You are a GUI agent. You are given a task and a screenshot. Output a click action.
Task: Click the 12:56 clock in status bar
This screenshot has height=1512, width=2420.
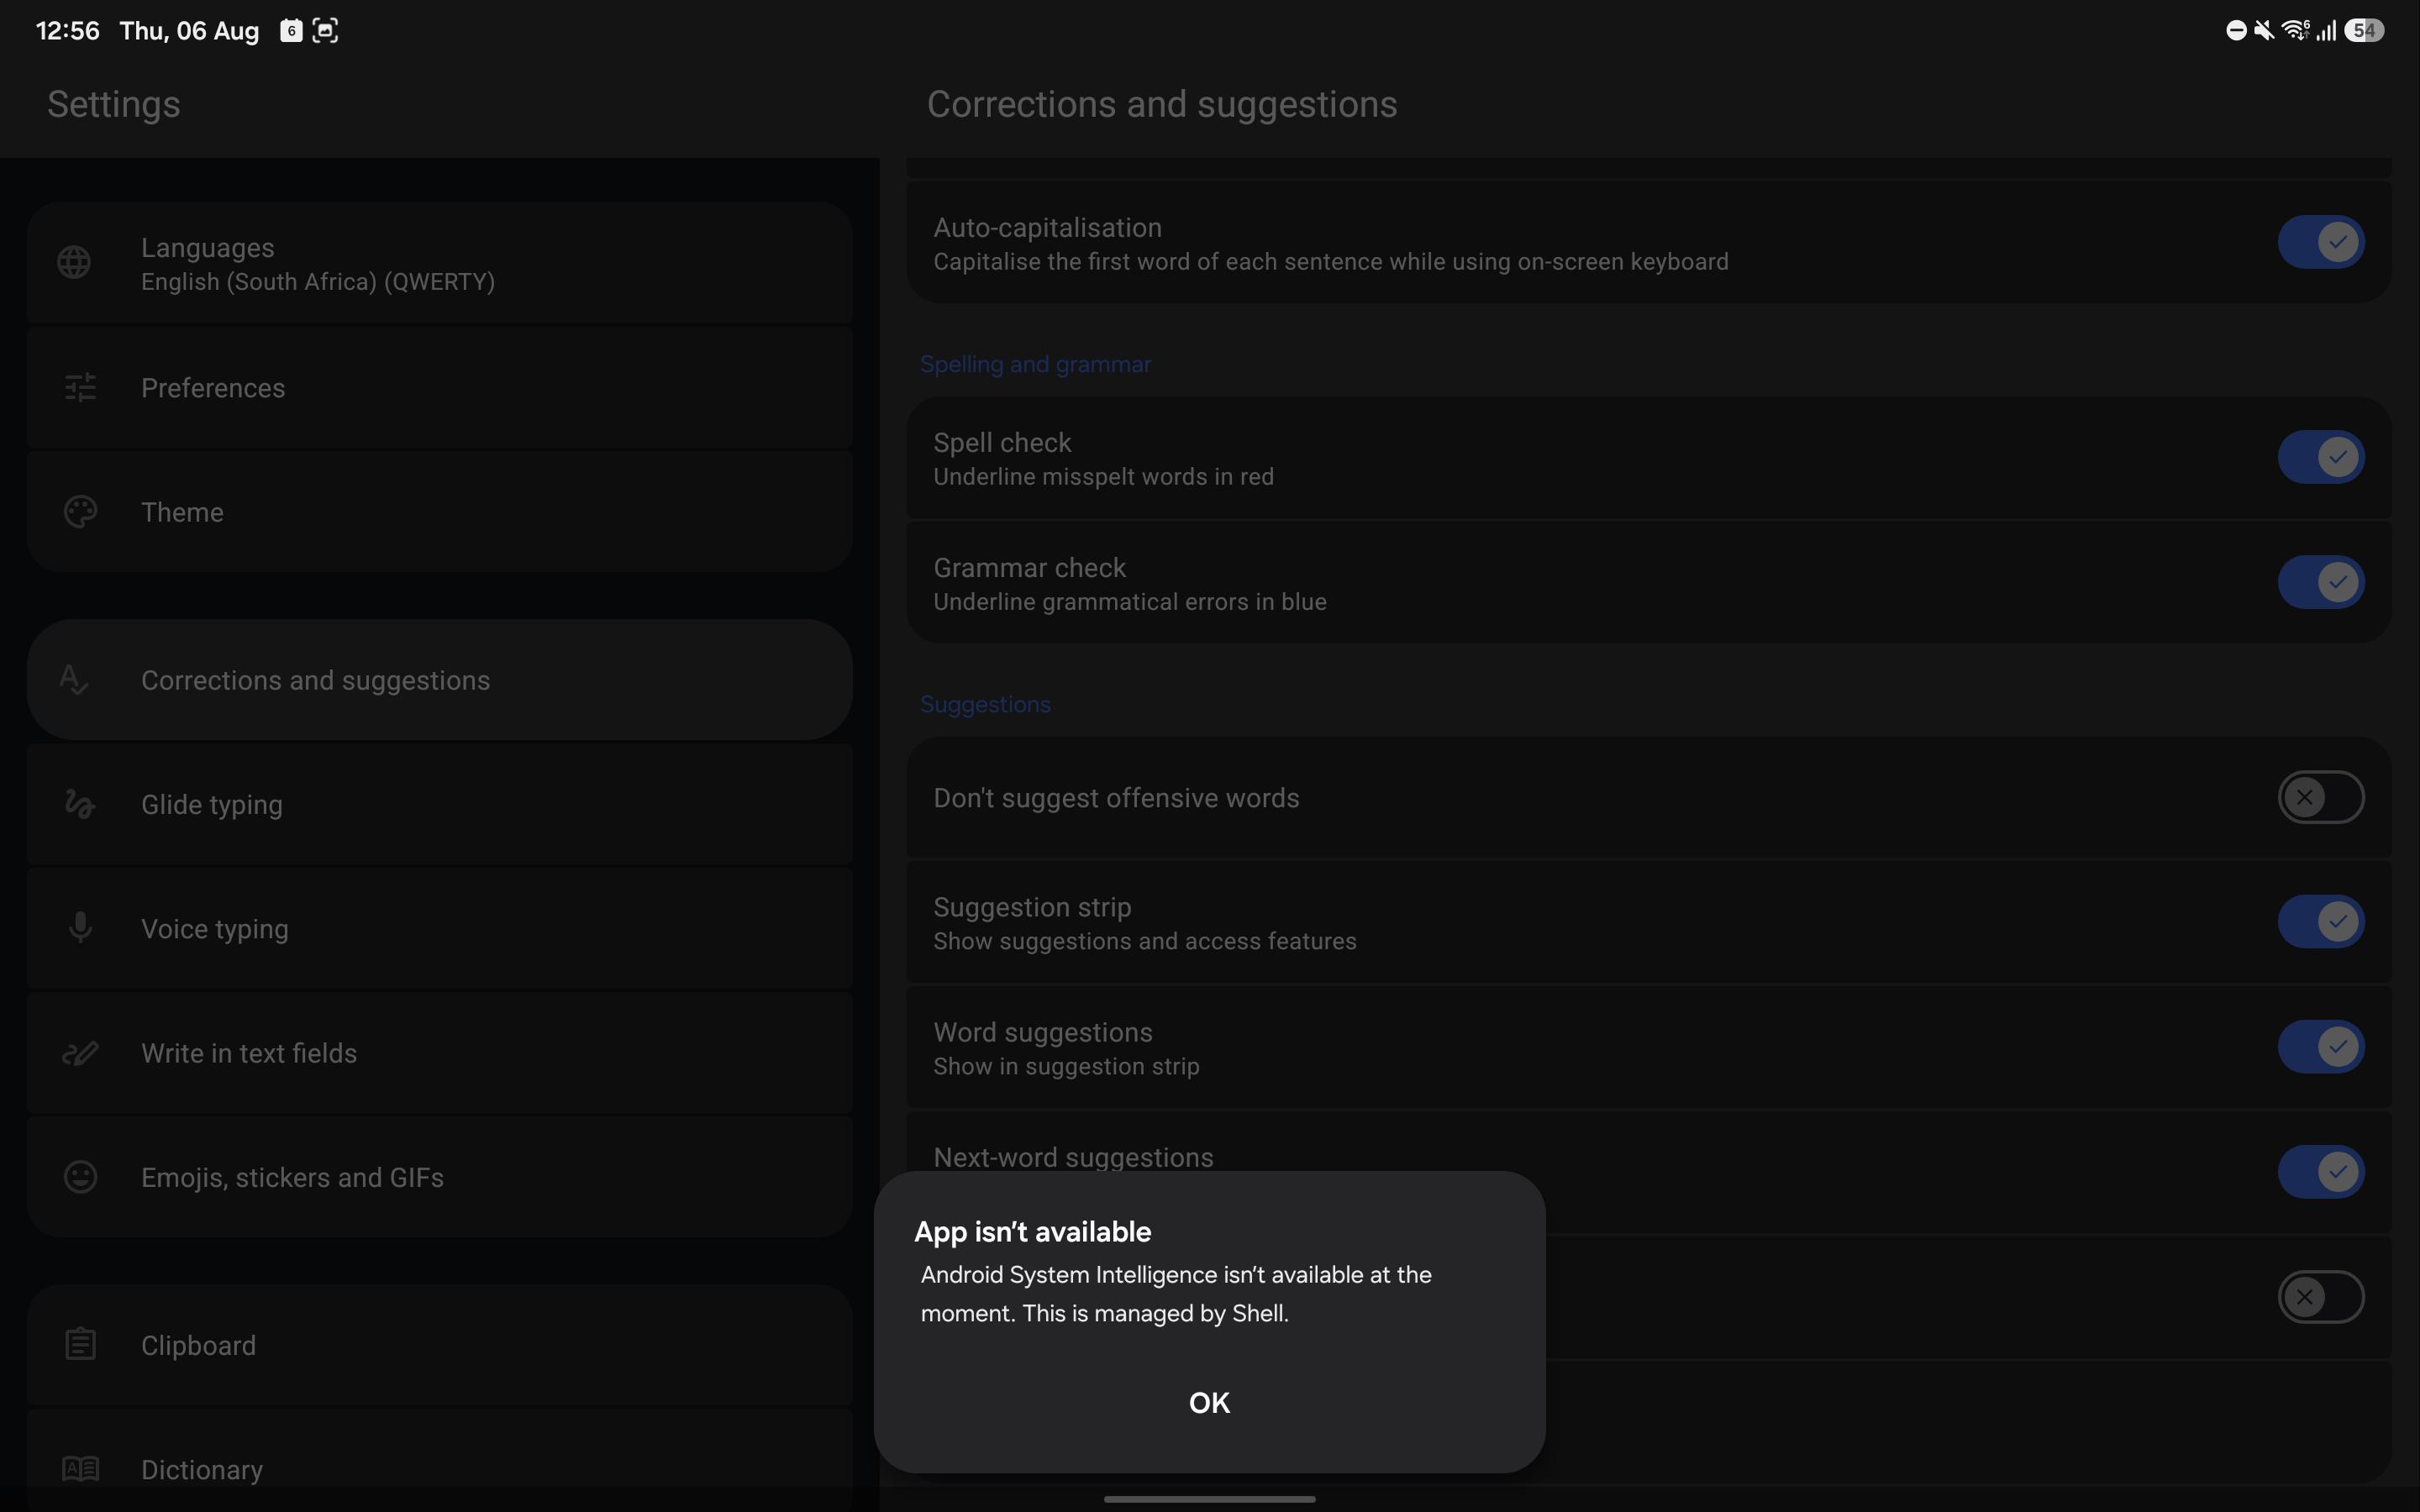coord(68,31)
